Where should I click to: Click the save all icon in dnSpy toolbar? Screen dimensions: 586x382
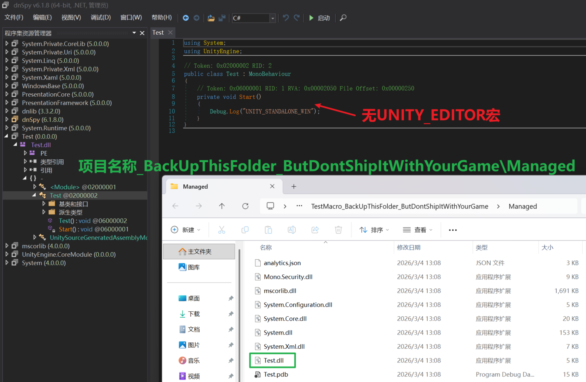pos(222,18)
